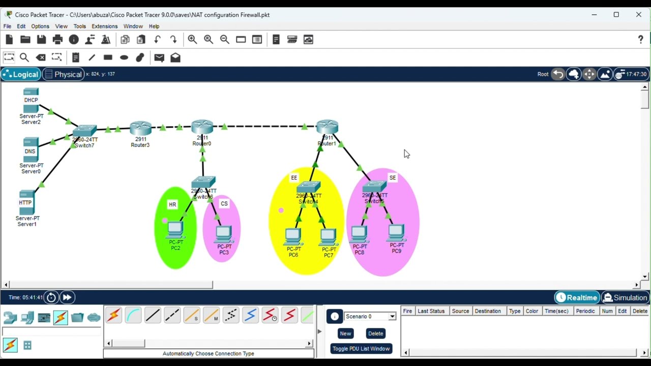Pick the copper straight-through cable
Screen dimensions: 651x366
click(153, 316)
